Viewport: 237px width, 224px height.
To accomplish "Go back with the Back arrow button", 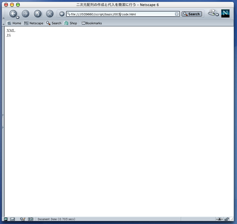I will (13, 13).
